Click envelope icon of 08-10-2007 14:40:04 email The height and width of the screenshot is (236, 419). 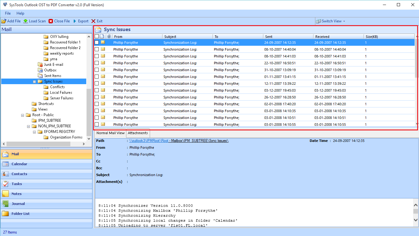(x=103, y=49)
